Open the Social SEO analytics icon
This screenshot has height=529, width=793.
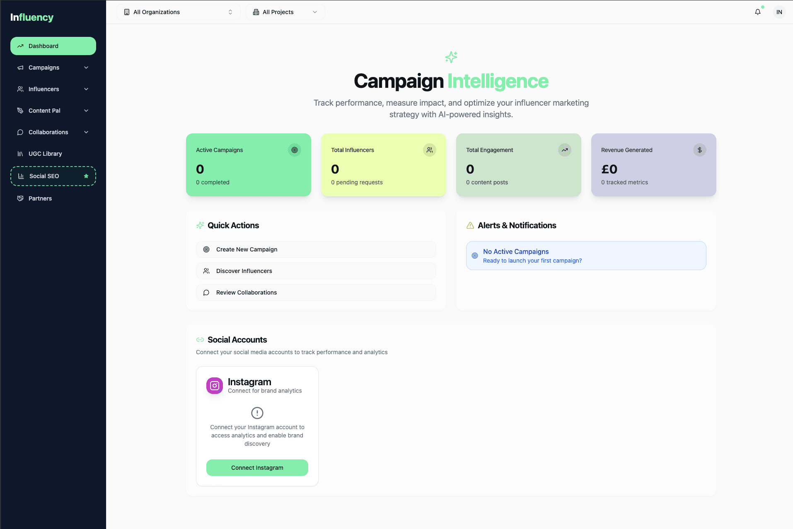tap(21, 176)
